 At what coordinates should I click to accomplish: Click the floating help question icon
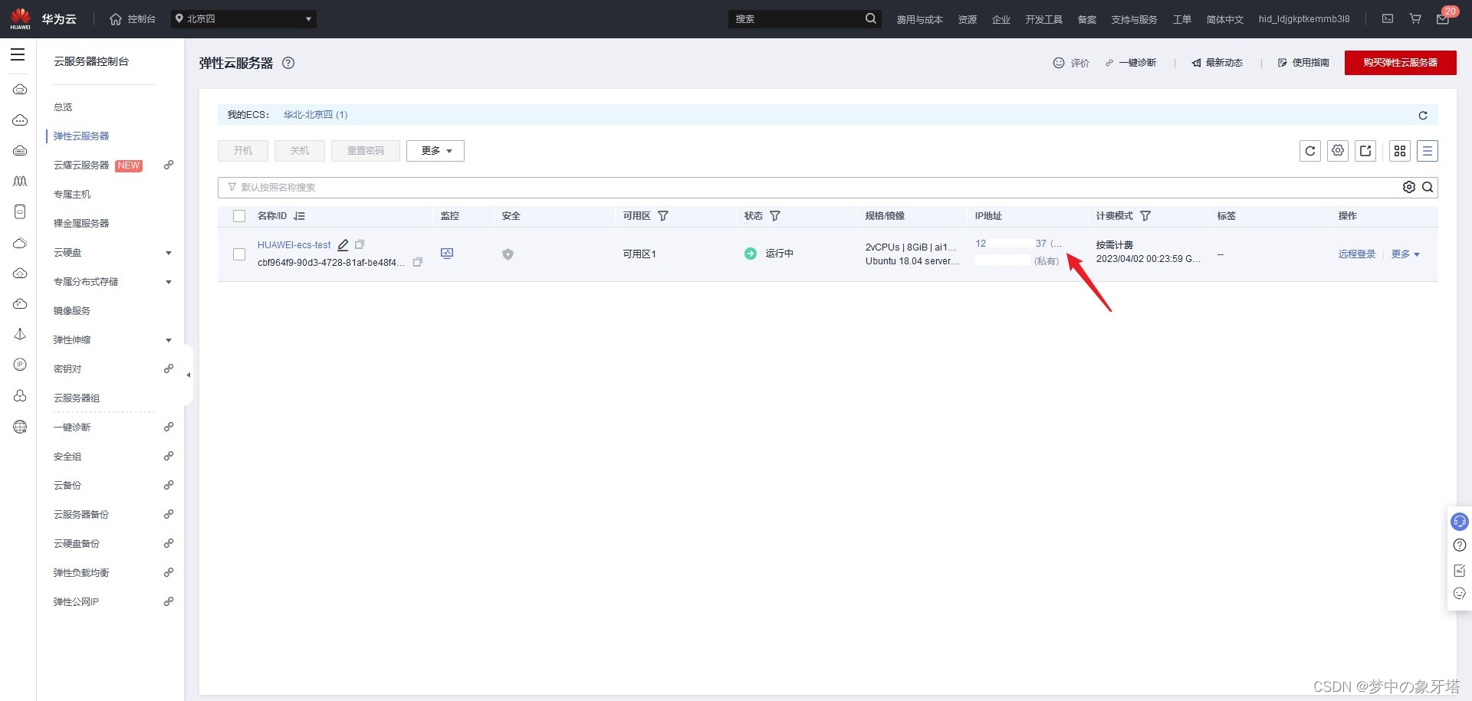click(1460, 545)
